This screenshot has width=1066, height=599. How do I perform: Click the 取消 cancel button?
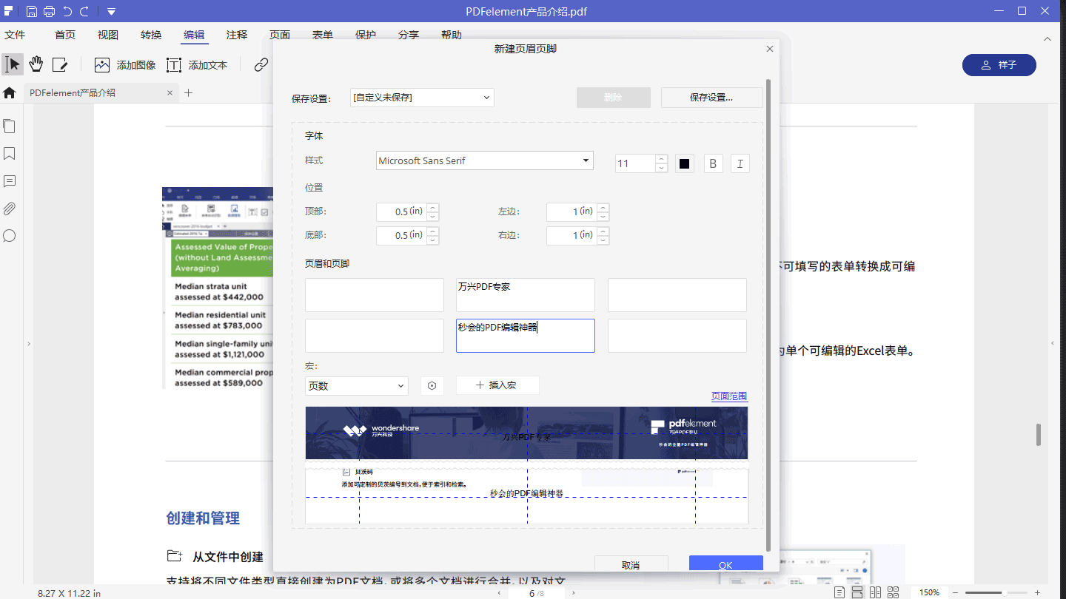point(631,564)
